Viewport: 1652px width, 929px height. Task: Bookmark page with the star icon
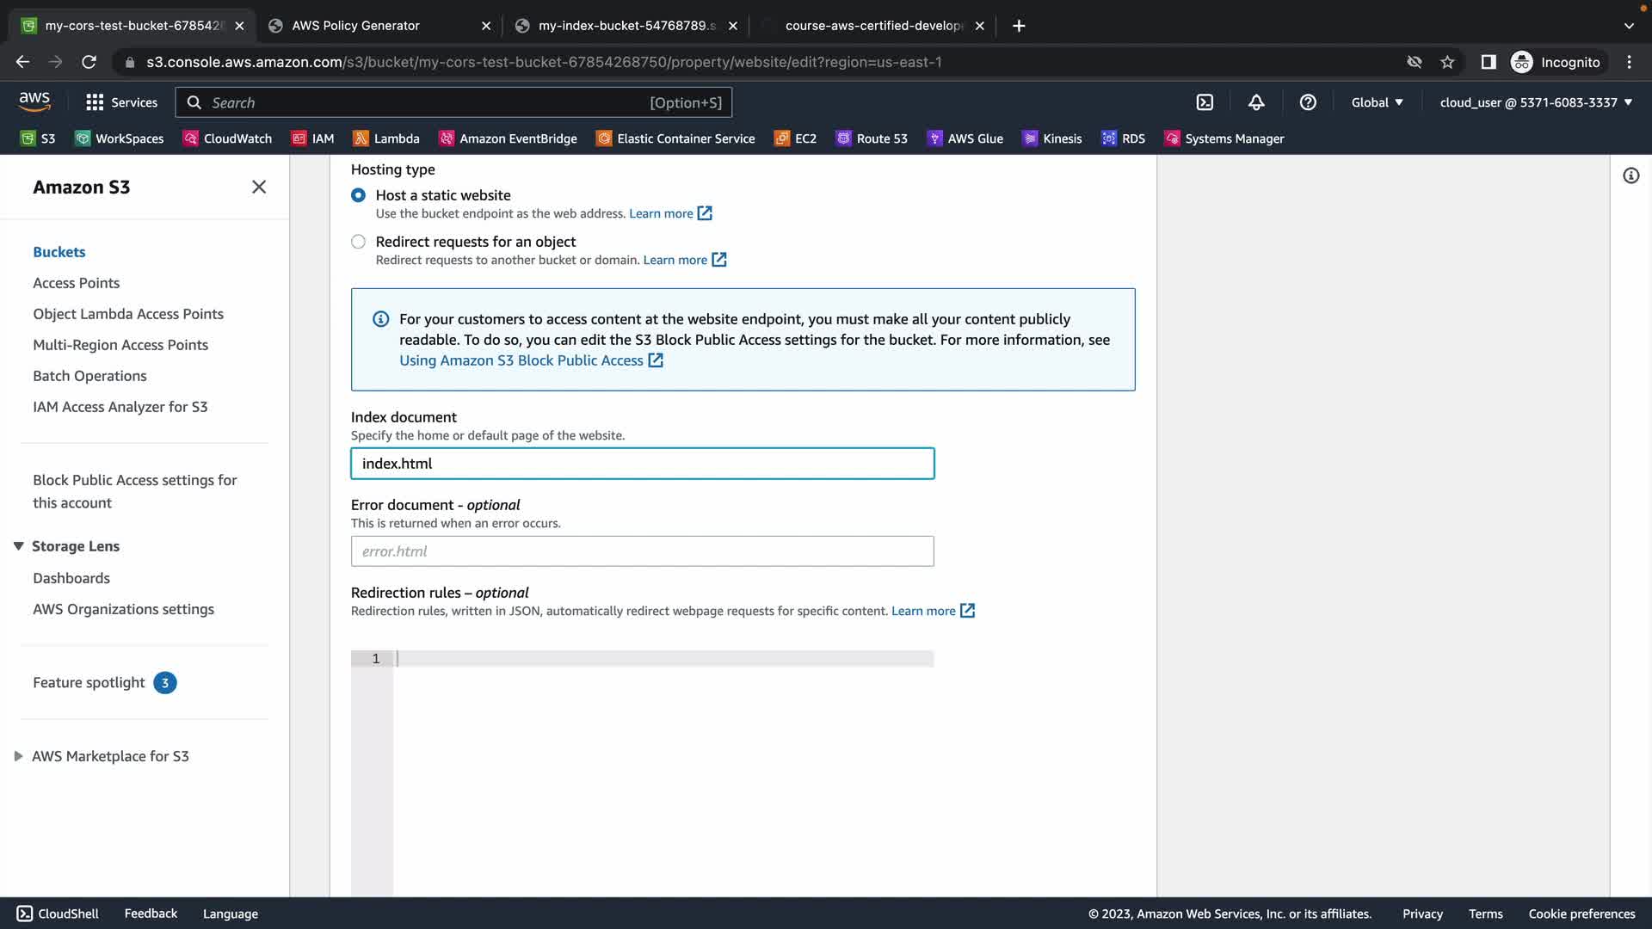click(x=1447, y=62)
